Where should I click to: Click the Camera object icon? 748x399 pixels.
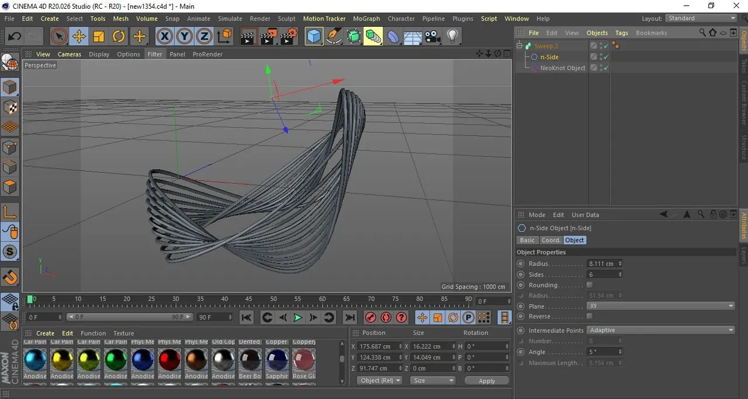pos(432,37)
